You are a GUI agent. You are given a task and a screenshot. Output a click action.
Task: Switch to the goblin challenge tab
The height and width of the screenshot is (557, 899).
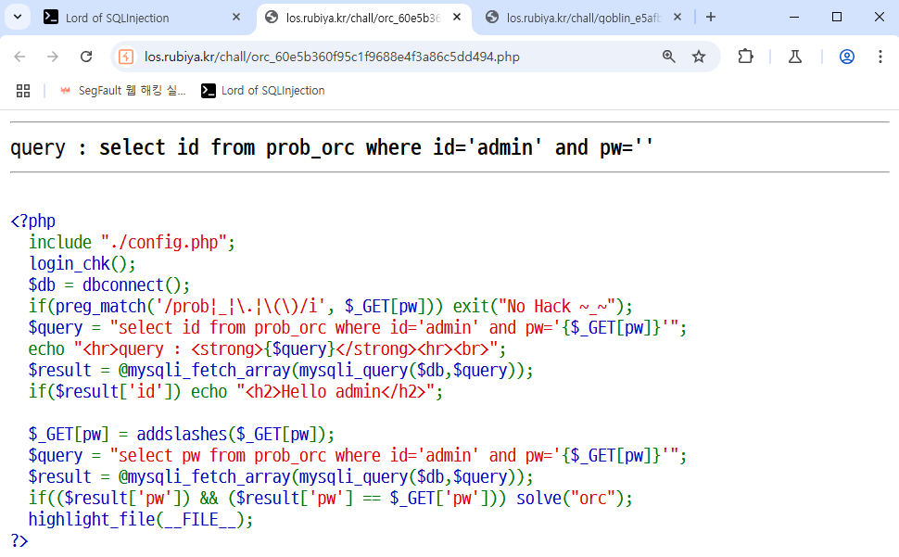point(584,18)
